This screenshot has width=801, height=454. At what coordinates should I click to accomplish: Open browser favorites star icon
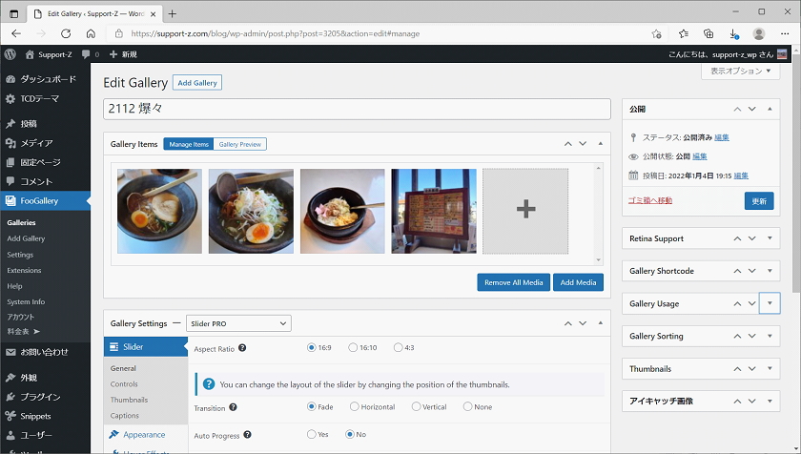683,33
